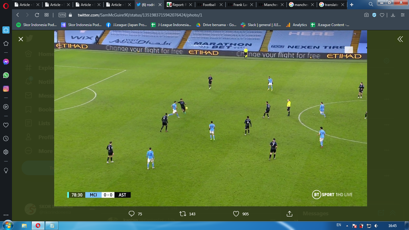Click the lightbulb icon in sidebar
The width and height of the screenshot is (409, 230).
[x=6, y=170]
